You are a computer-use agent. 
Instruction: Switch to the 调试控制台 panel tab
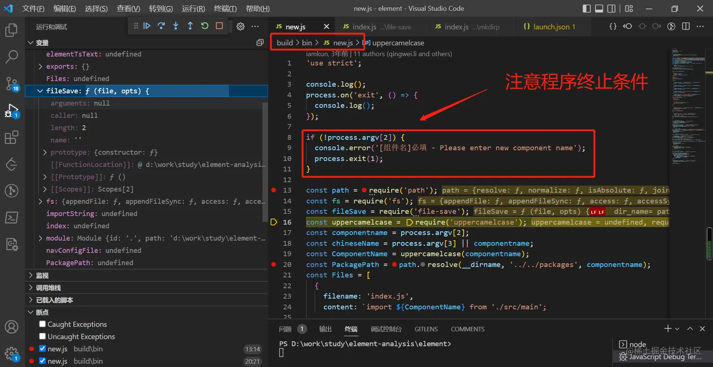coord(386,329)
